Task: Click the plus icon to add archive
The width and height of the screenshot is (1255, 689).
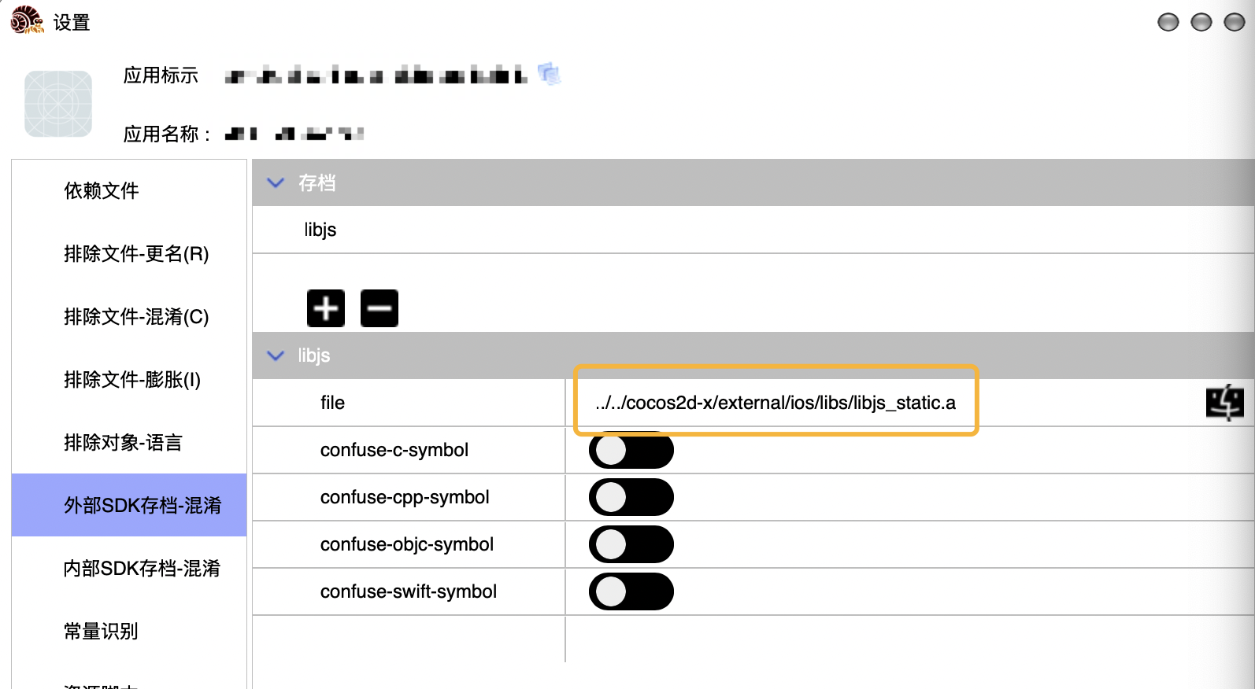Action: click(326, 308)
